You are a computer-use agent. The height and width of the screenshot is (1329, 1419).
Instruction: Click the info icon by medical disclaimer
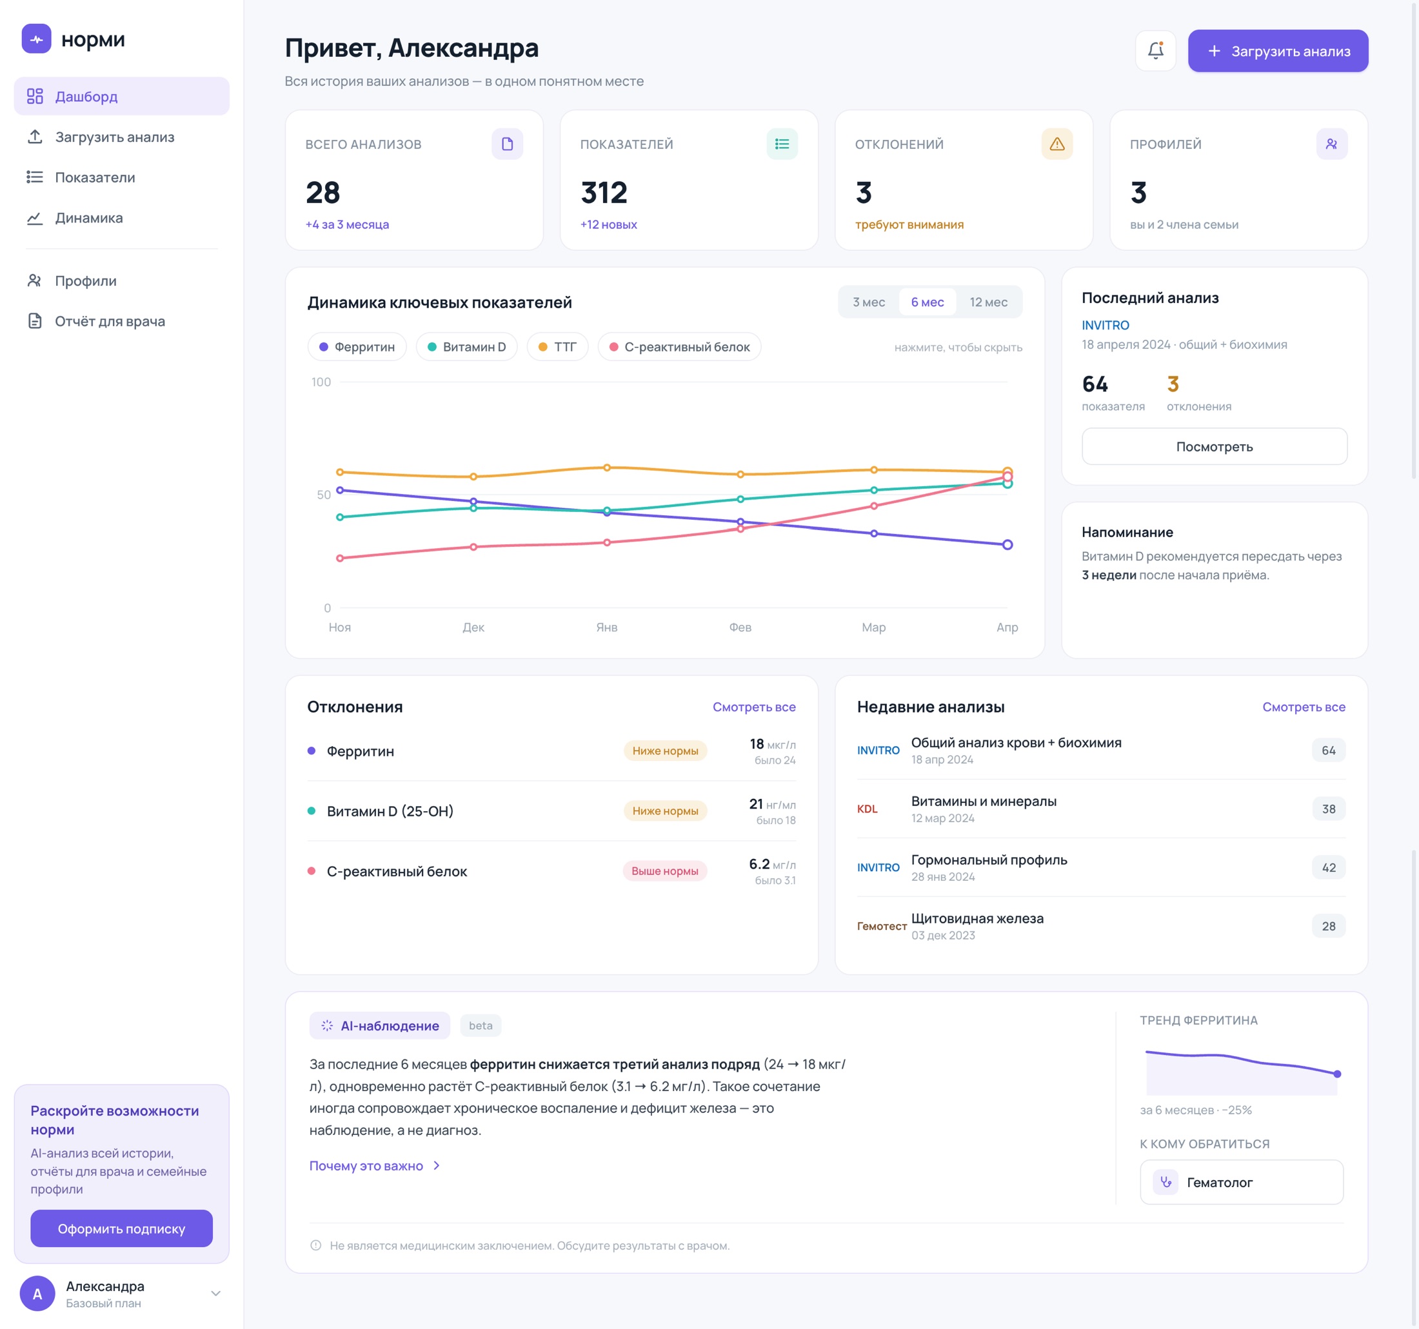coord(315,1245)
